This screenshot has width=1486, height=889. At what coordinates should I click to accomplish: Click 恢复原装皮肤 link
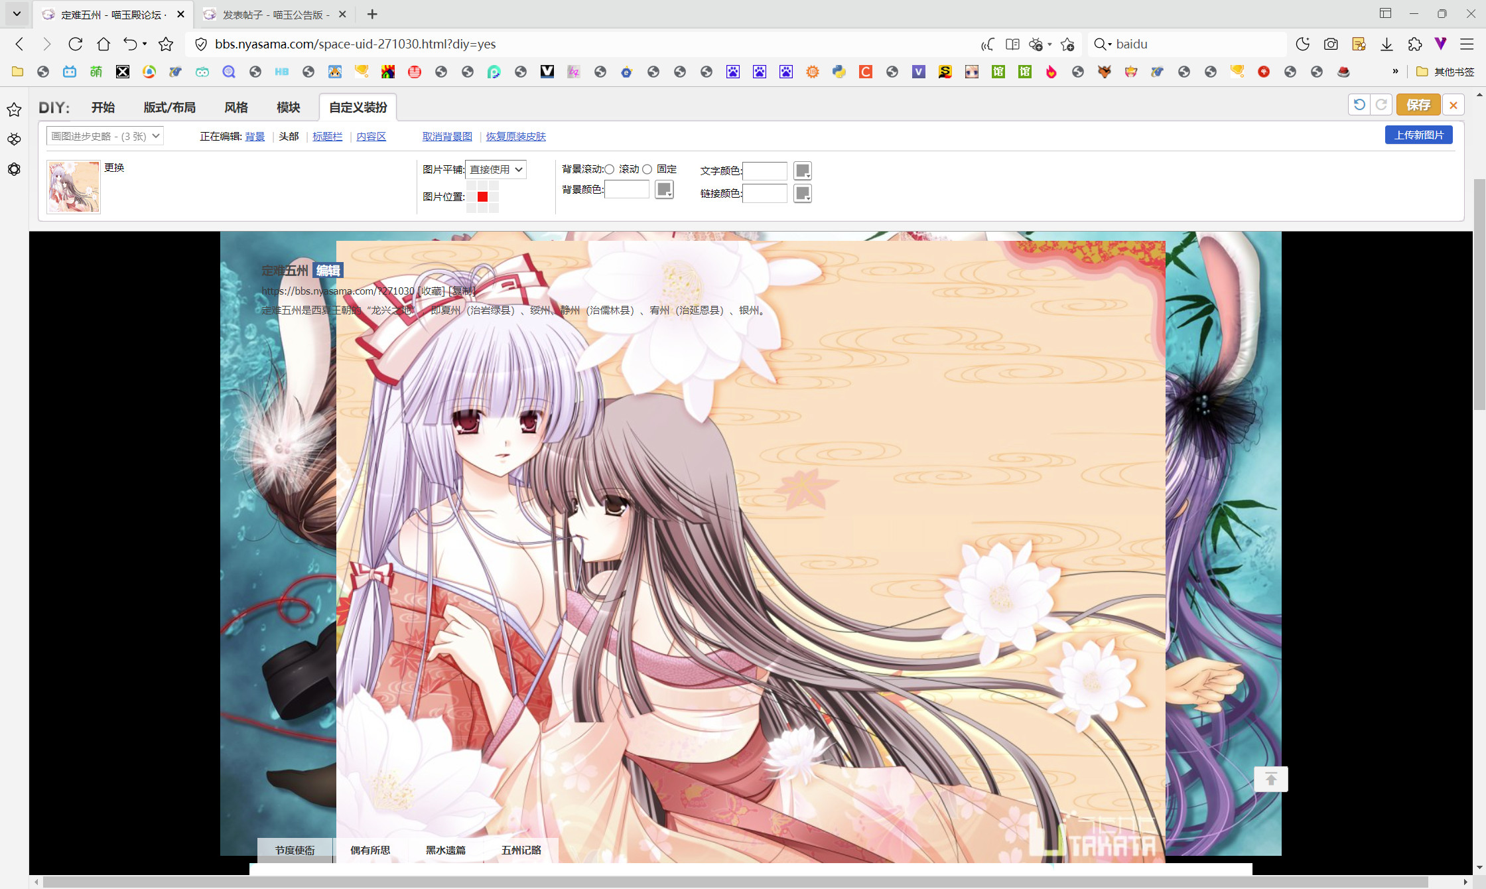(515, 137)
